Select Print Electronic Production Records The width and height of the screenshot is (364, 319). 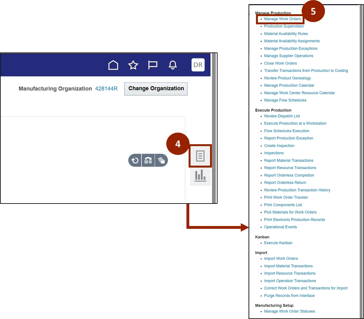pos(294,220)
